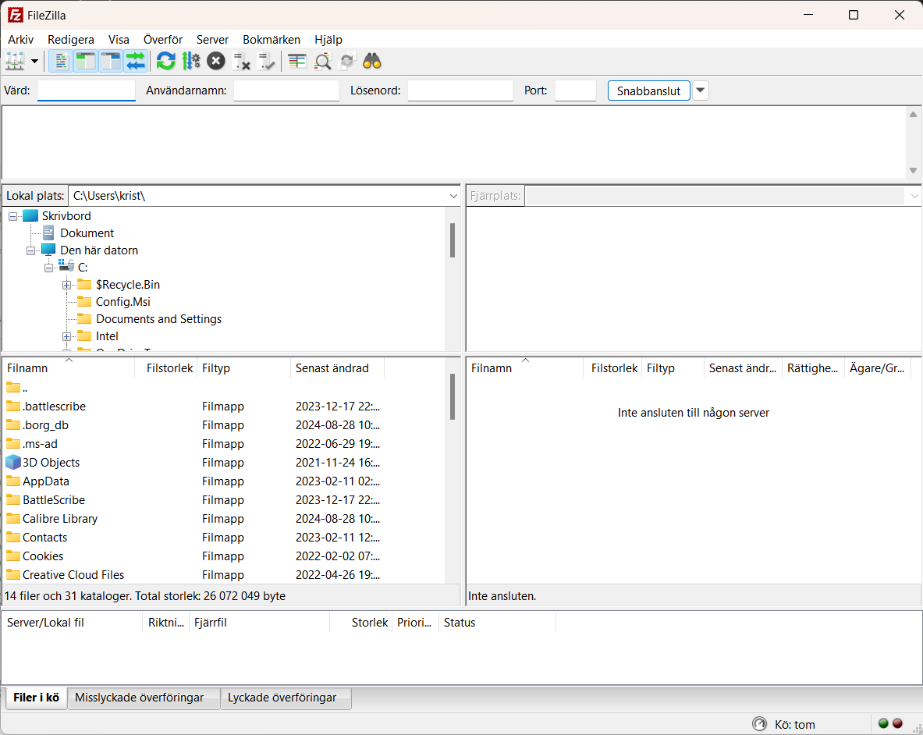Viewport: 923px width, 735px height.
Task: Search for files with the binoculars icon
Action: coord(372,61)
